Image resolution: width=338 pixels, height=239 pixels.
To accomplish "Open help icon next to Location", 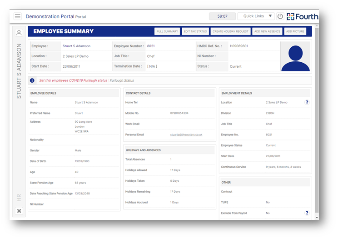I will [x=307, y=102].
